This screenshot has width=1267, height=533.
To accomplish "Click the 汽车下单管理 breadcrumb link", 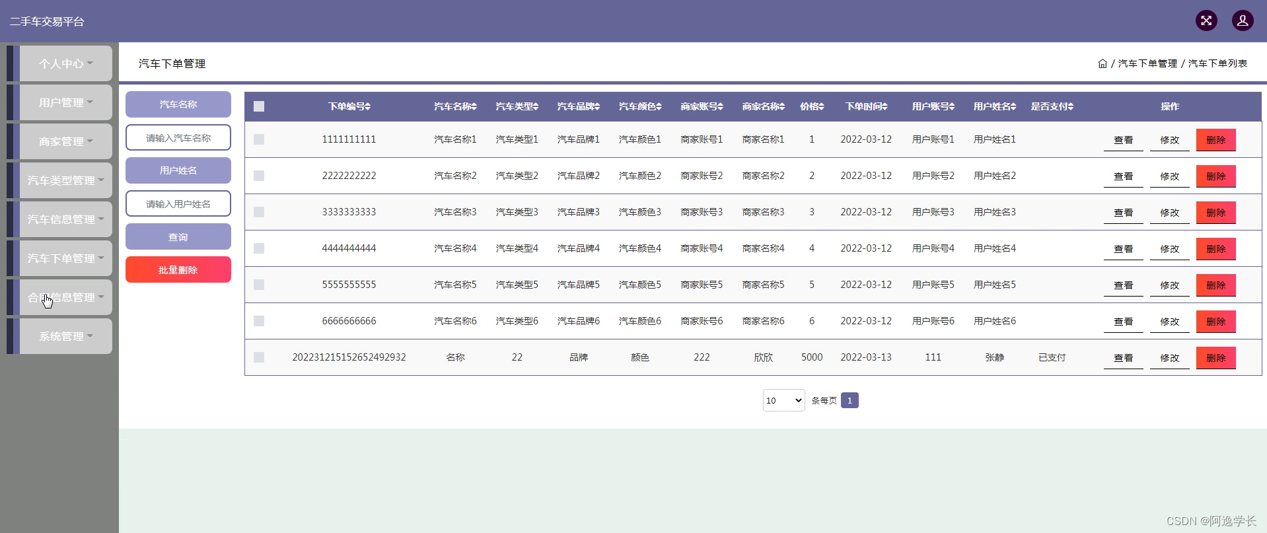I will point(1147,63).
